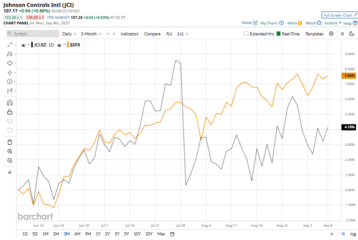Screen dimensions: 358x240
Task: Toggle percent scale button
Action: [343, 234]
